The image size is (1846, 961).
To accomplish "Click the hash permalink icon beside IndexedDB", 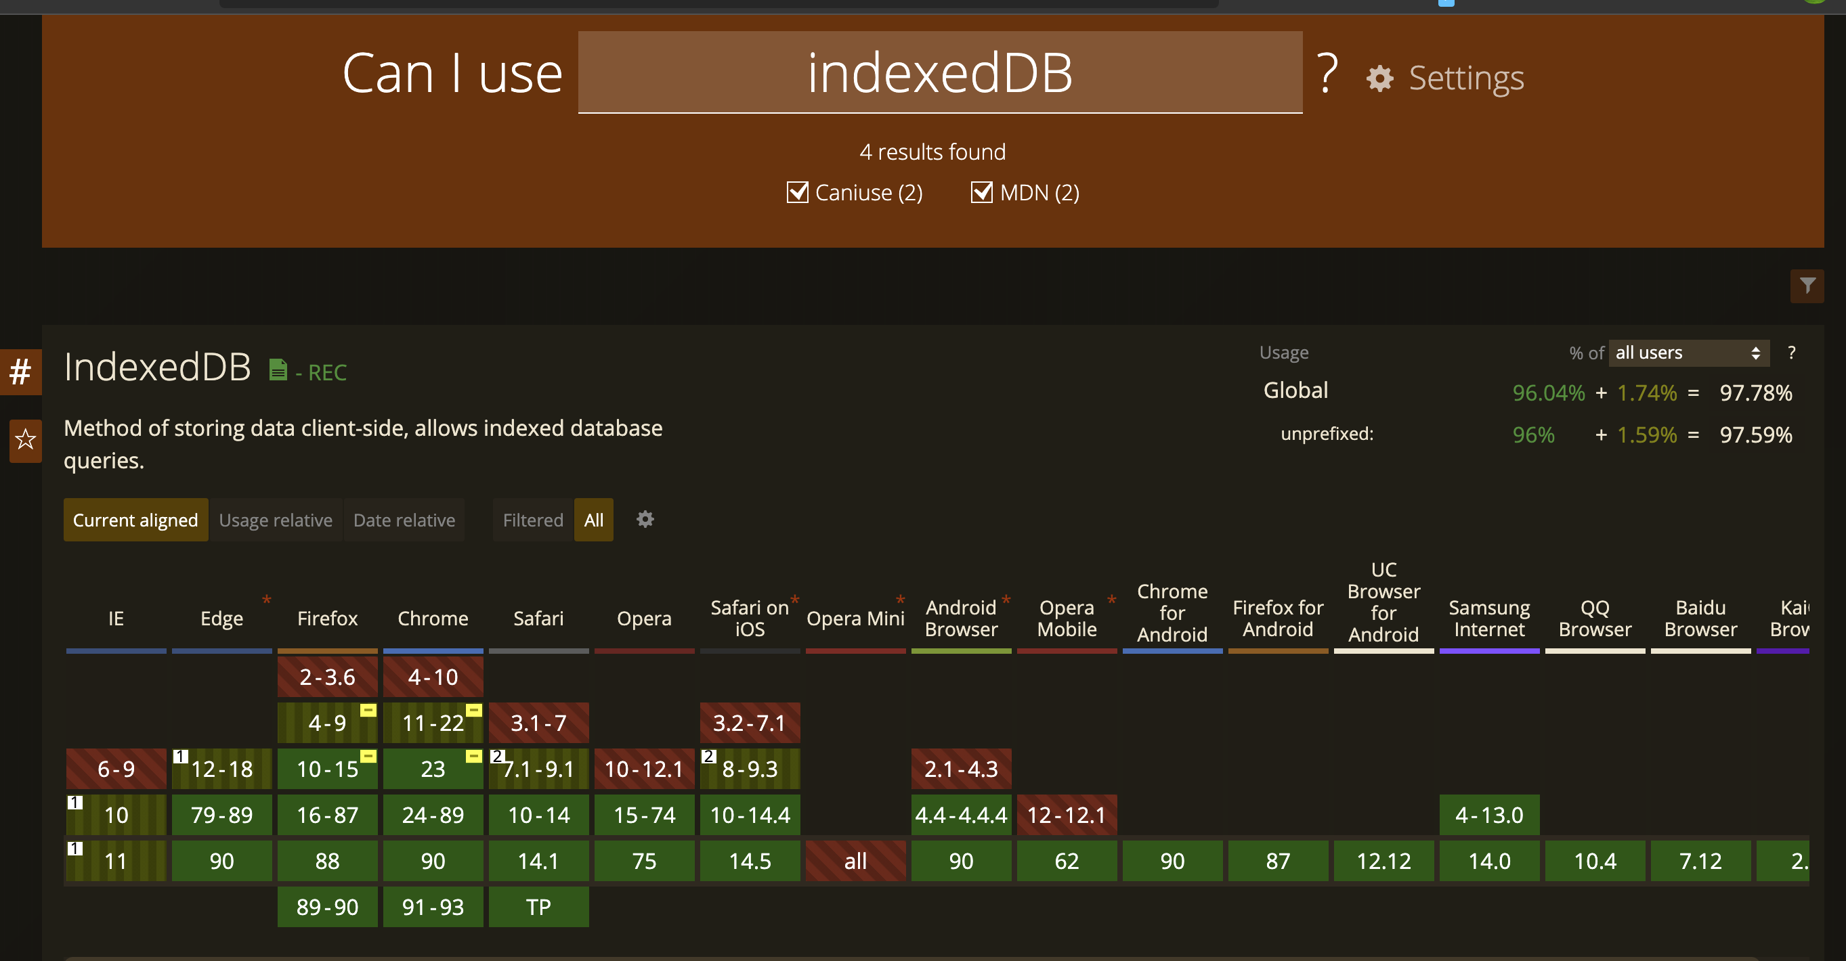I will (20, 371).
